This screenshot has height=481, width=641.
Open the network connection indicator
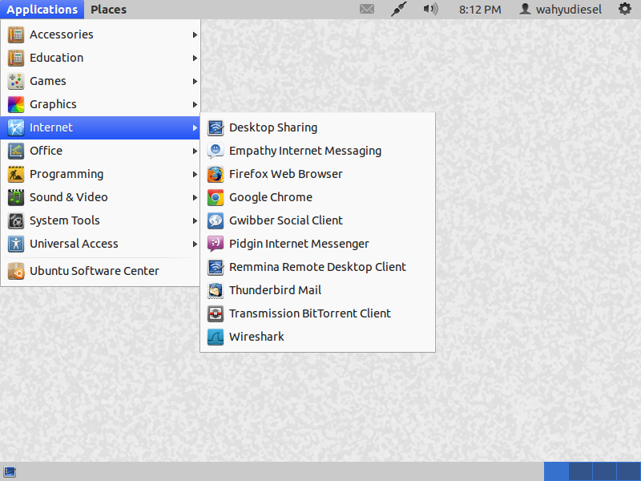point(398,9)
